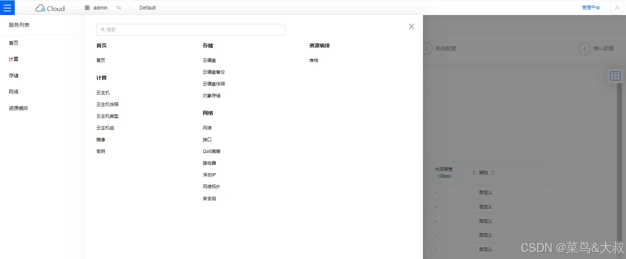
Task: Open 路由器 service link
Action: coord(209,163)
